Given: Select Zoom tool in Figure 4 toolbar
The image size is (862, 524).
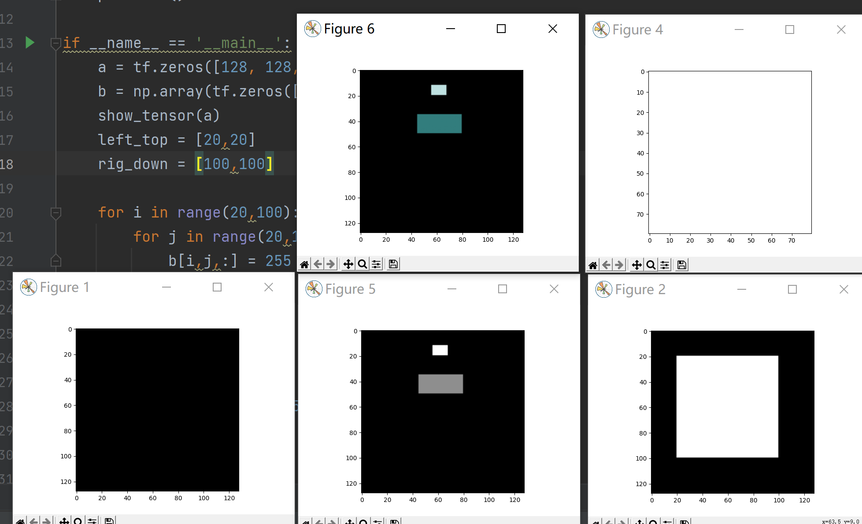Looking at the screenshot, I should pyautogui.click(x=651, y=265).
